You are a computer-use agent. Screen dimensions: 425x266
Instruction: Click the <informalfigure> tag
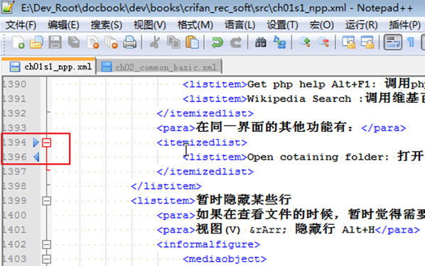(208, 245)
